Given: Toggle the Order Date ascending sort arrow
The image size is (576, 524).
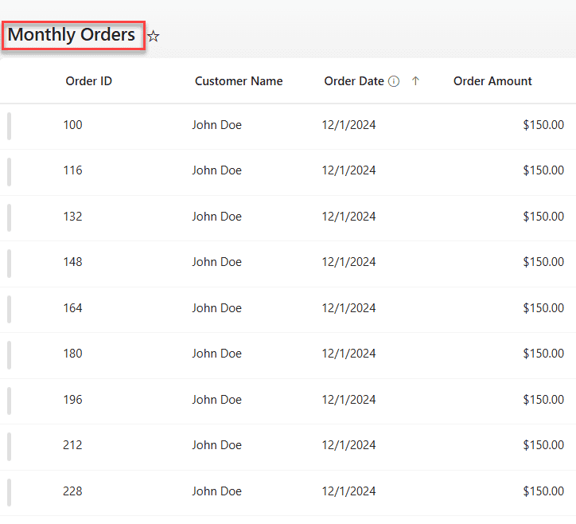Looking at the screenshot, I should (415, 81).
